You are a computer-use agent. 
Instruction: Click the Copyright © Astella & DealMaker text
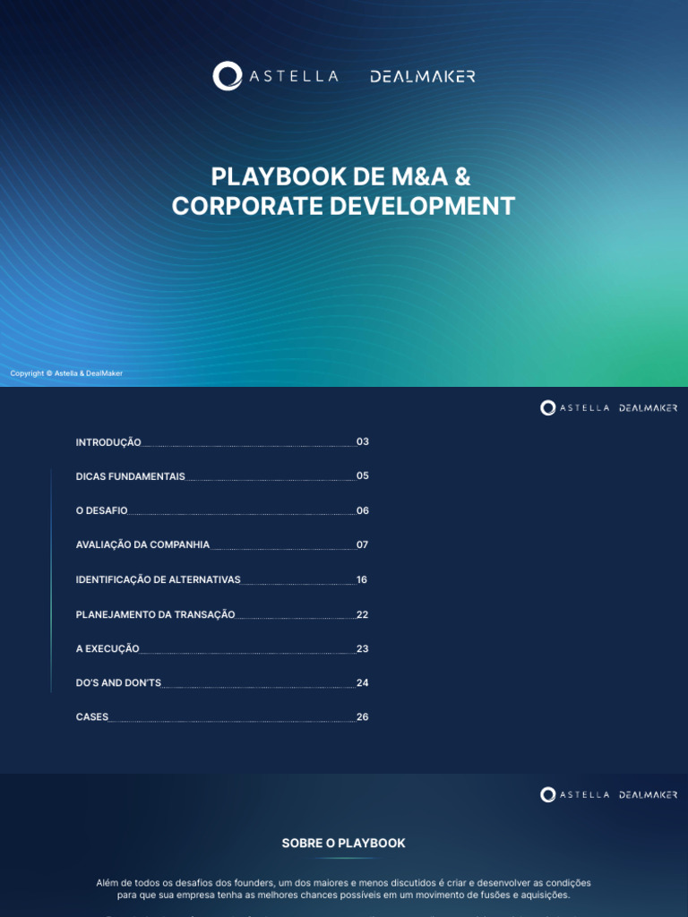(x=66, y=373)
